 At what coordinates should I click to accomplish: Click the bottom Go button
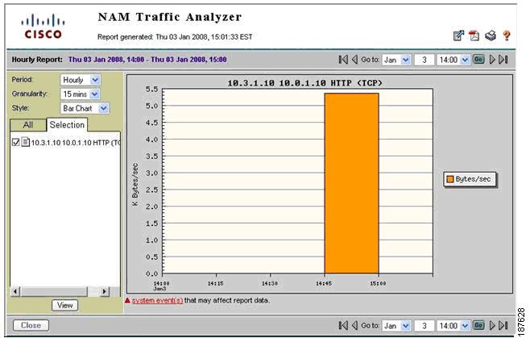pos(478,325)
